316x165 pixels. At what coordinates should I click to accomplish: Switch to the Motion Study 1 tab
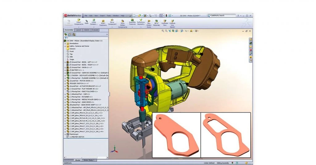(89, 160)
